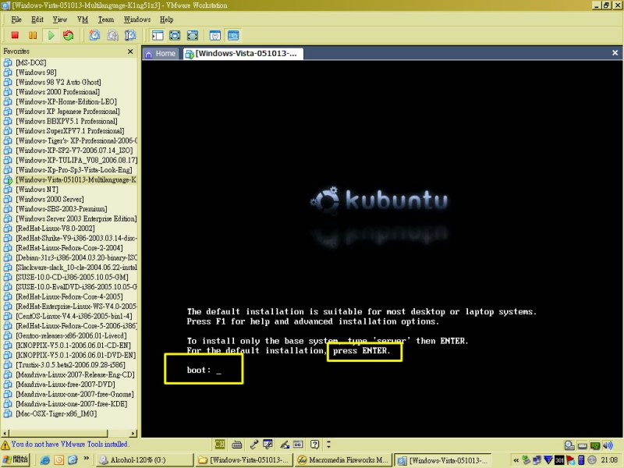Select [RedHat-Linux-V8.0-2002] favorite
Viewport: 624px width, 468px height.
tap(55, 228)
